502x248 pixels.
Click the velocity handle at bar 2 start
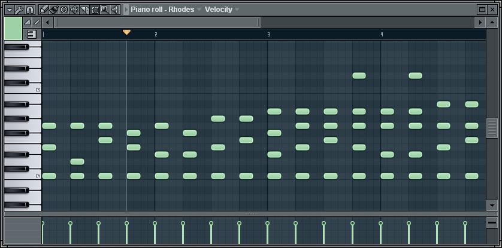[155, 223]
